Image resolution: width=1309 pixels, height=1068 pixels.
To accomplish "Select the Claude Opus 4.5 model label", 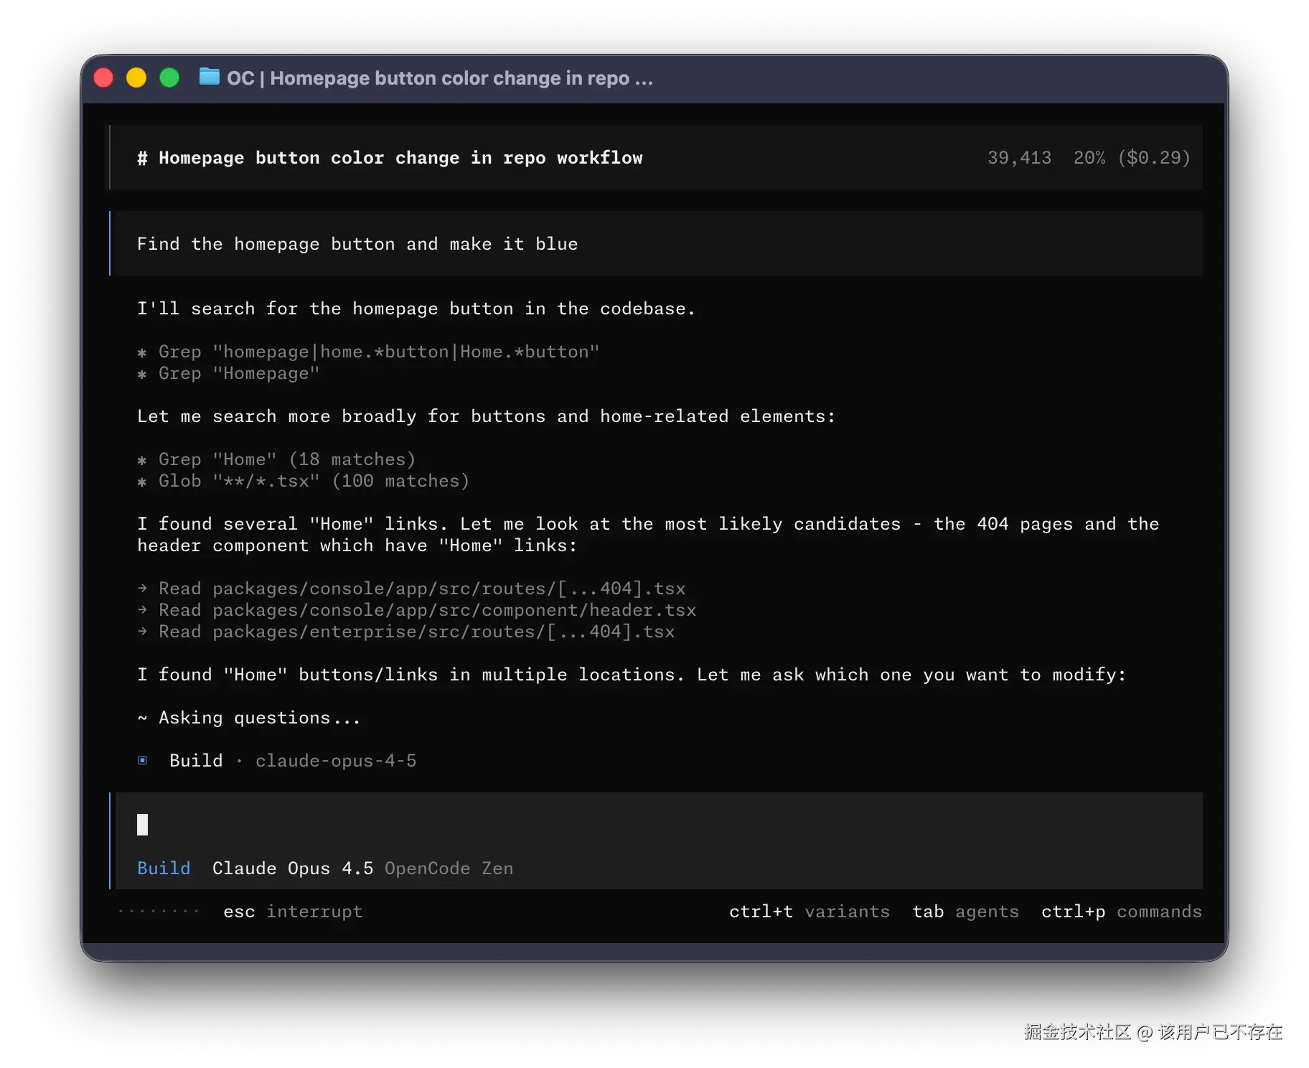I will tap(293, 868).
